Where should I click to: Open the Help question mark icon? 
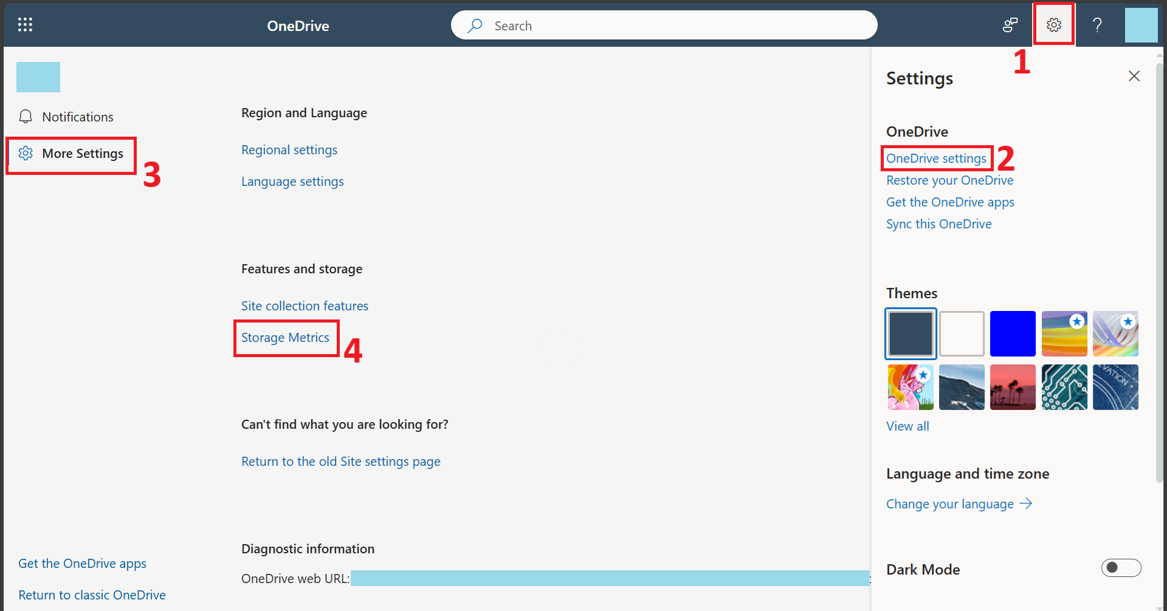coord(1097,25)
